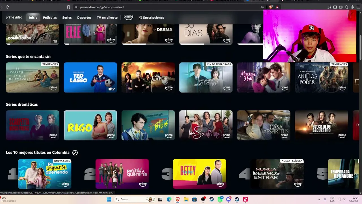Switch to Brave browser on the taskbar
This screenshot has height=204, width=362.
tap(178, 199)
